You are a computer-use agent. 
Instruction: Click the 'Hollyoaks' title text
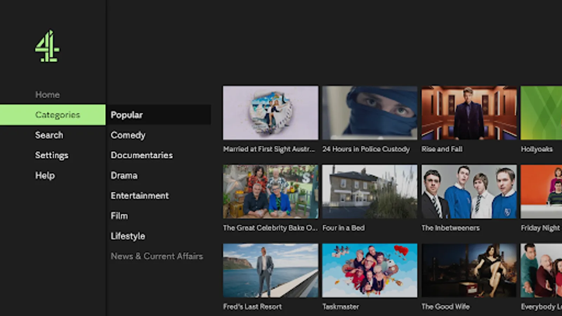pos(537,149)
